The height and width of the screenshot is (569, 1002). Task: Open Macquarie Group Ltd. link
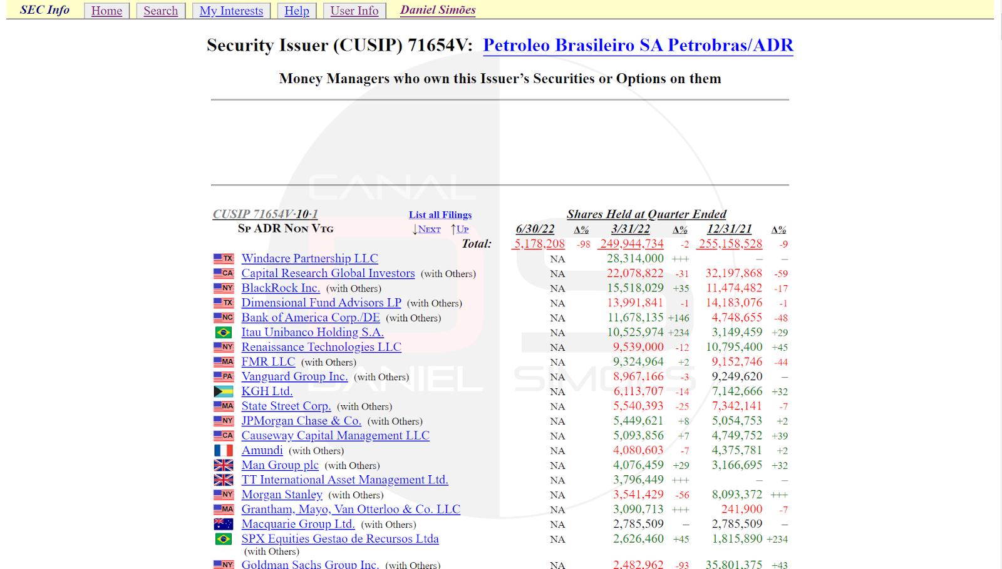point(298,524)
